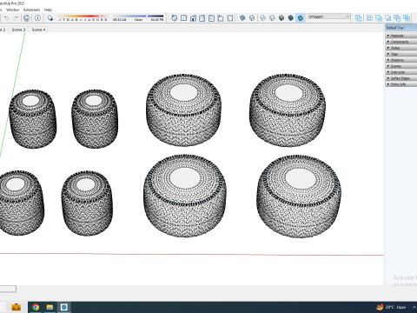417x313 pixels.
Task: Expand the Materials tray panel
Action: pyautogui.click(x=401, y=36)
